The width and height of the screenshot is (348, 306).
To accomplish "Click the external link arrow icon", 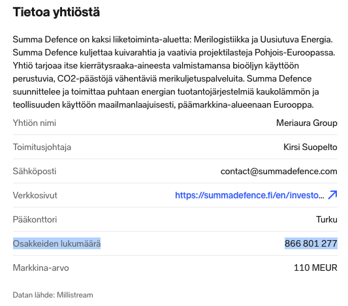I will pos(332,195).
